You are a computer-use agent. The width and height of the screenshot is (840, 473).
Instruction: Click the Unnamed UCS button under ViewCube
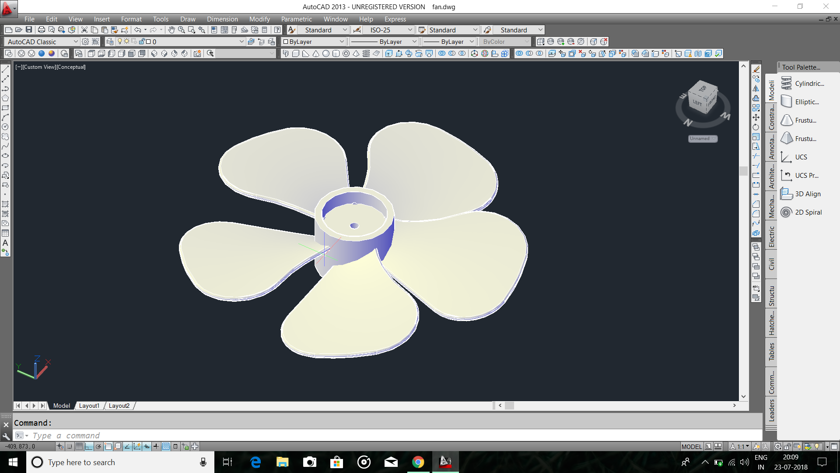click(x=702, y=139)
